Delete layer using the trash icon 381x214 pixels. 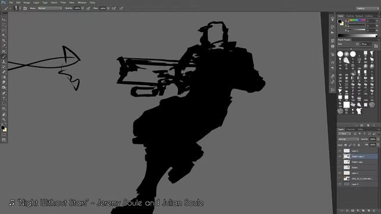point(374,211)
